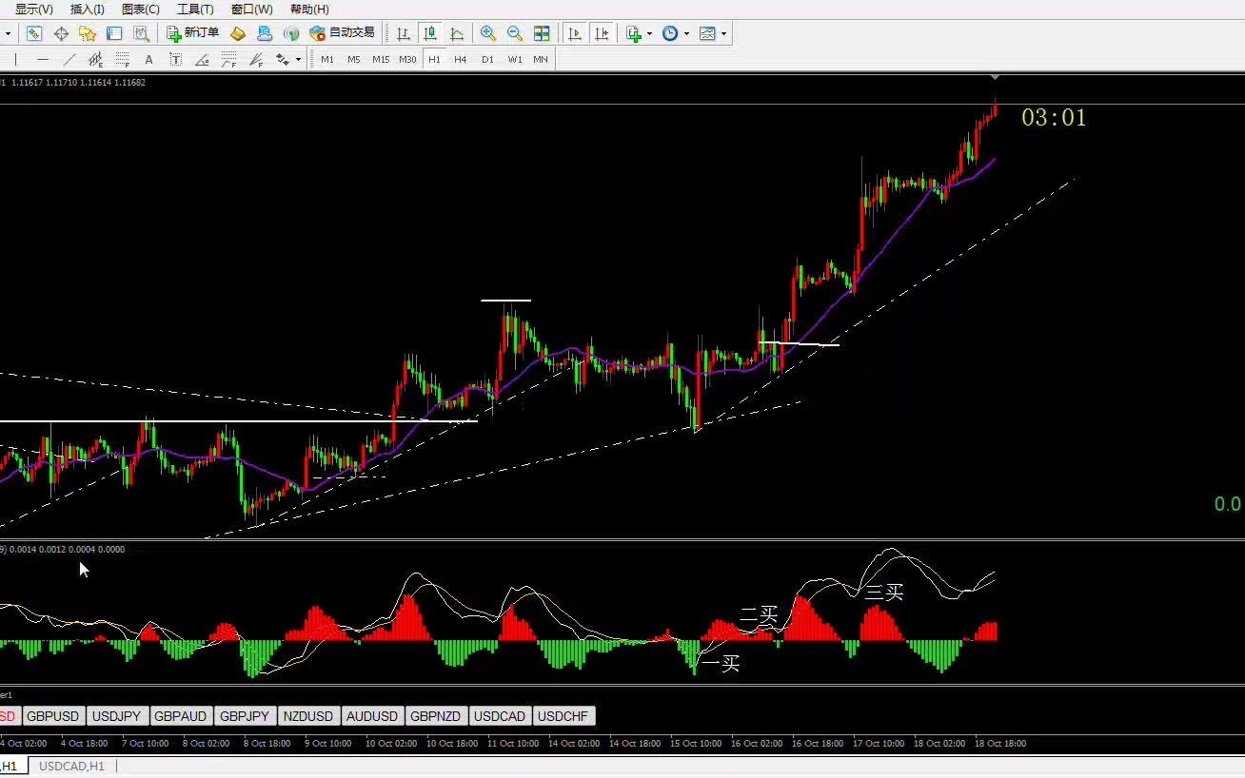1245x778 pixels.
Task: Select the equidistant channel tool
Action: point(96,60)
